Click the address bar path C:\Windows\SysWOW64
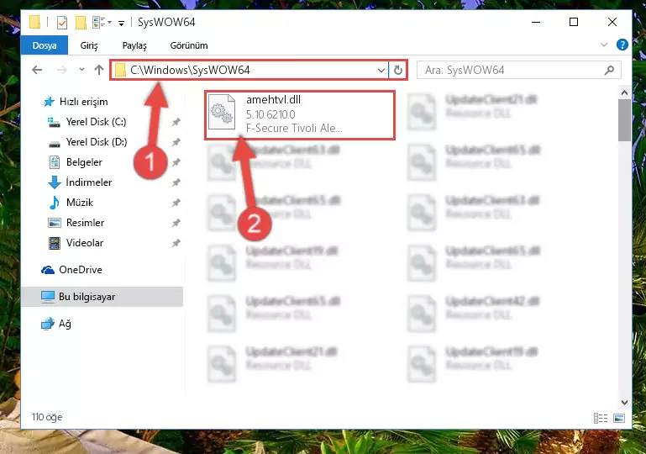 [190, 70]
